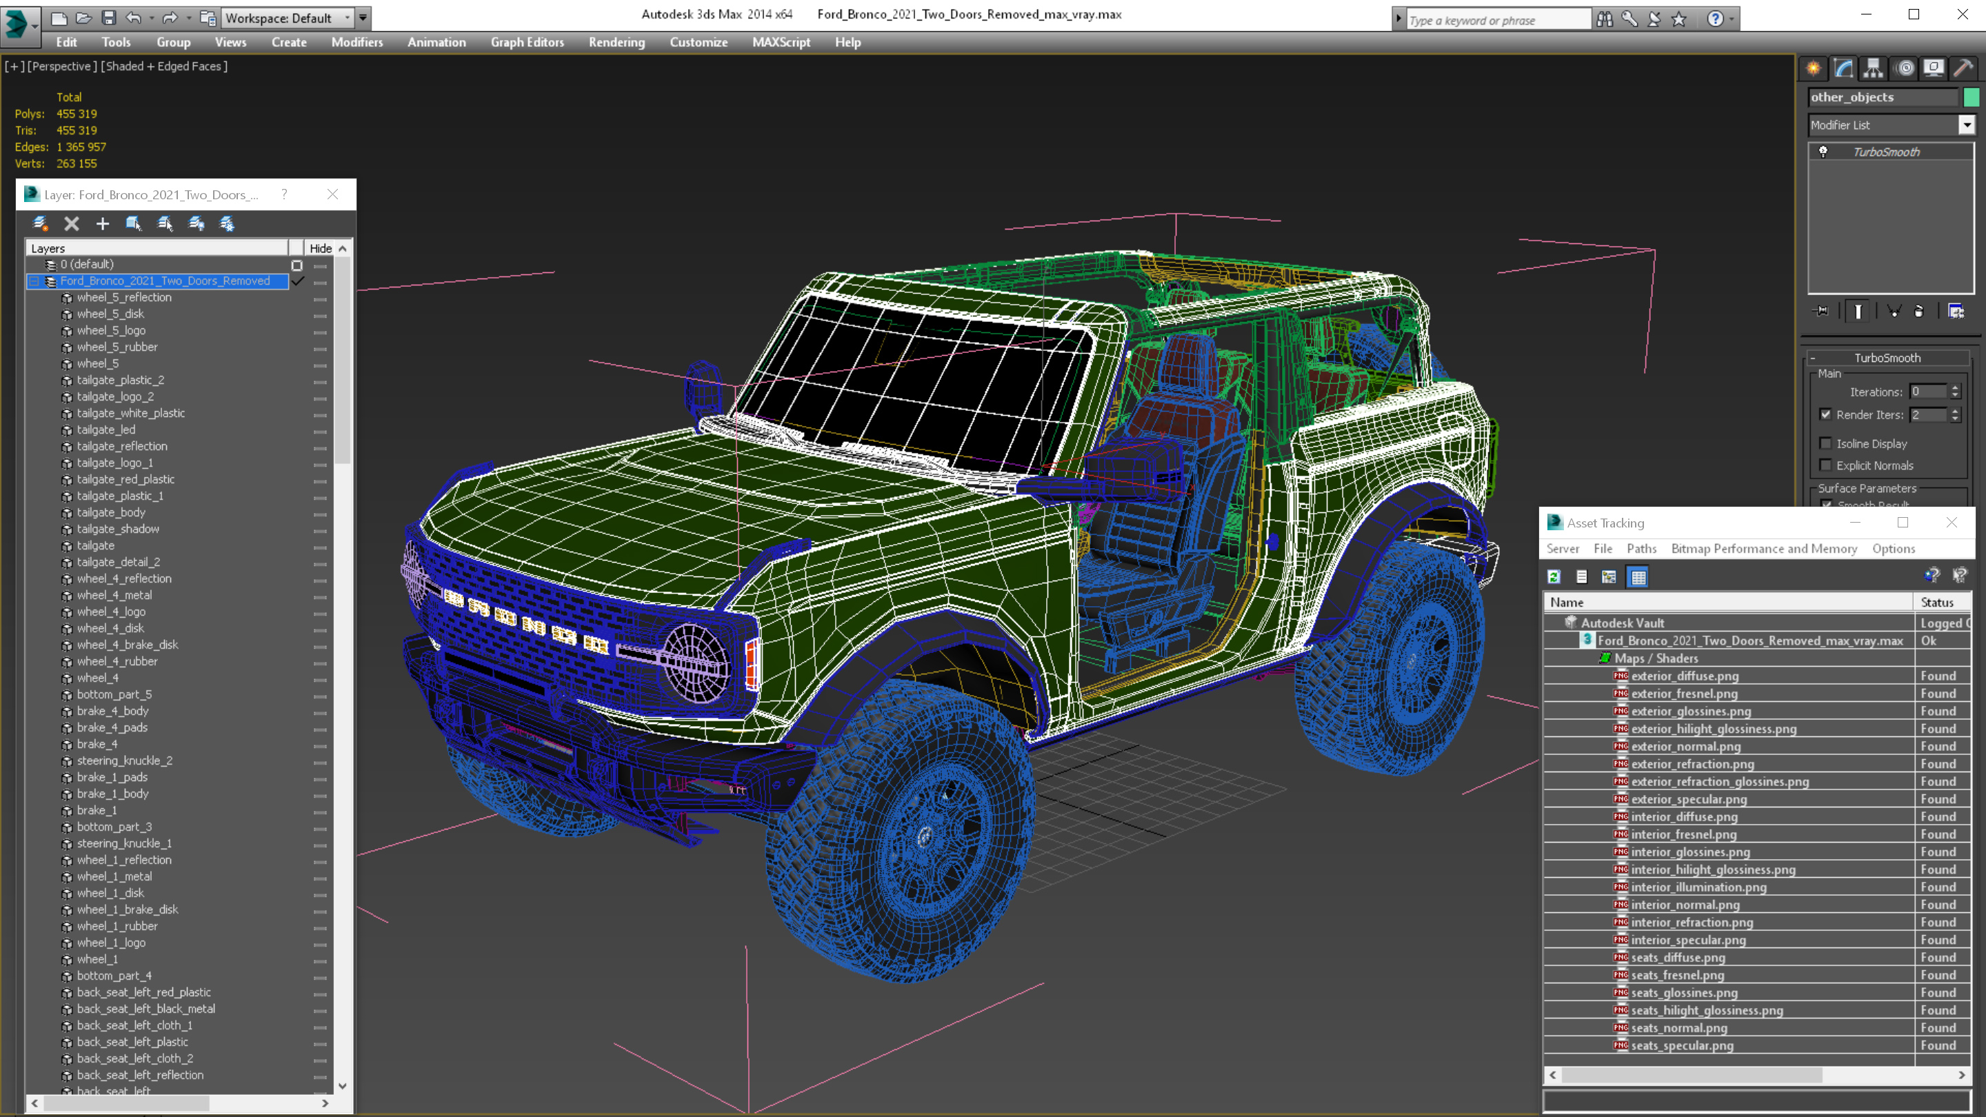The image size is (1986, 1117).
Task: Click the Name column header in Asset Tracking
Action: click(x=1729, y=603)
